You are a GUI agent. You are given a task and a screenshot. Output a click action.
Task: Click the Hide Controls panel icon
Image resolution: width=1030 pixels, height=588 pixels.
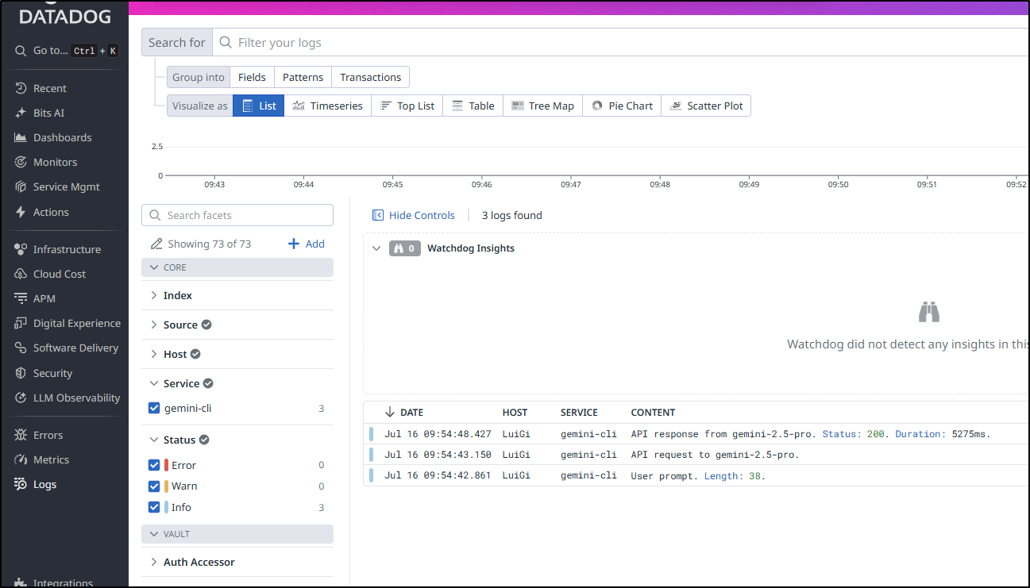378,215
